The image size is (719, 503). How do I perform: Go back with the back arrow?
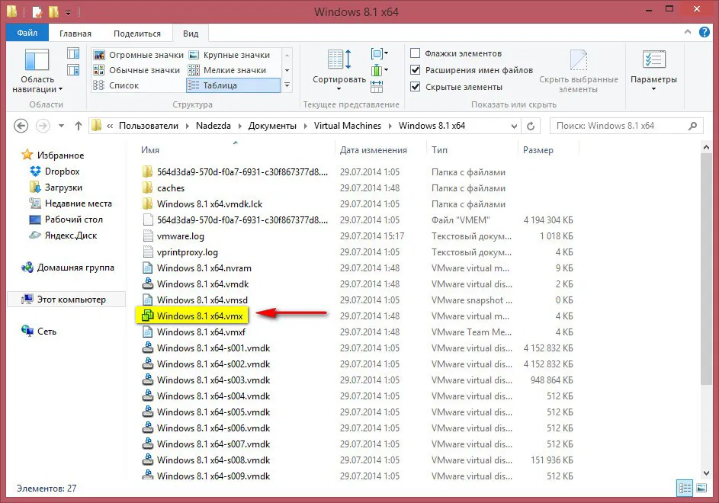(x=21, y=126)
